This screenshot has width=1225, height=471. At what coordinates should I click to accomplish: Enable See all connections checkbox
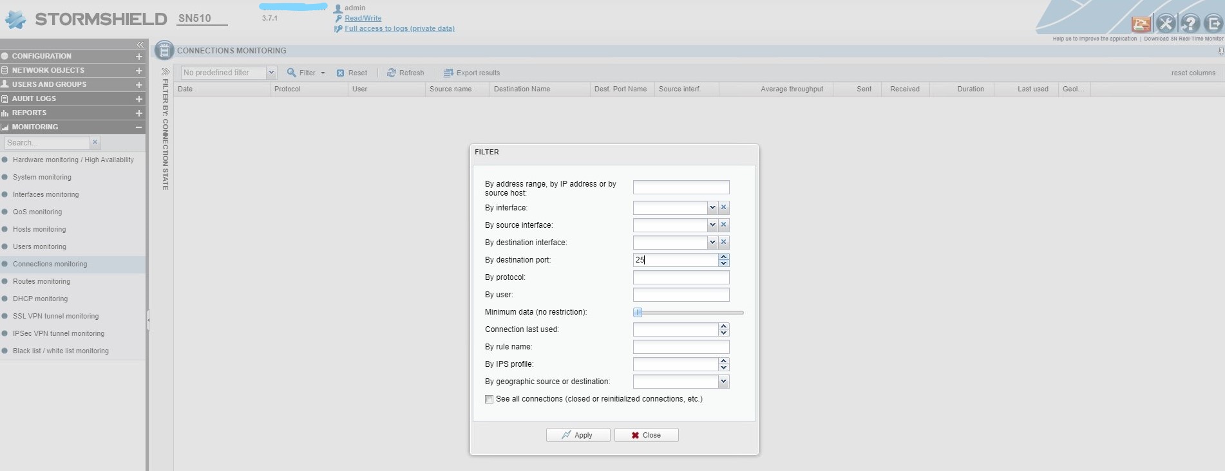coord(489,400)
